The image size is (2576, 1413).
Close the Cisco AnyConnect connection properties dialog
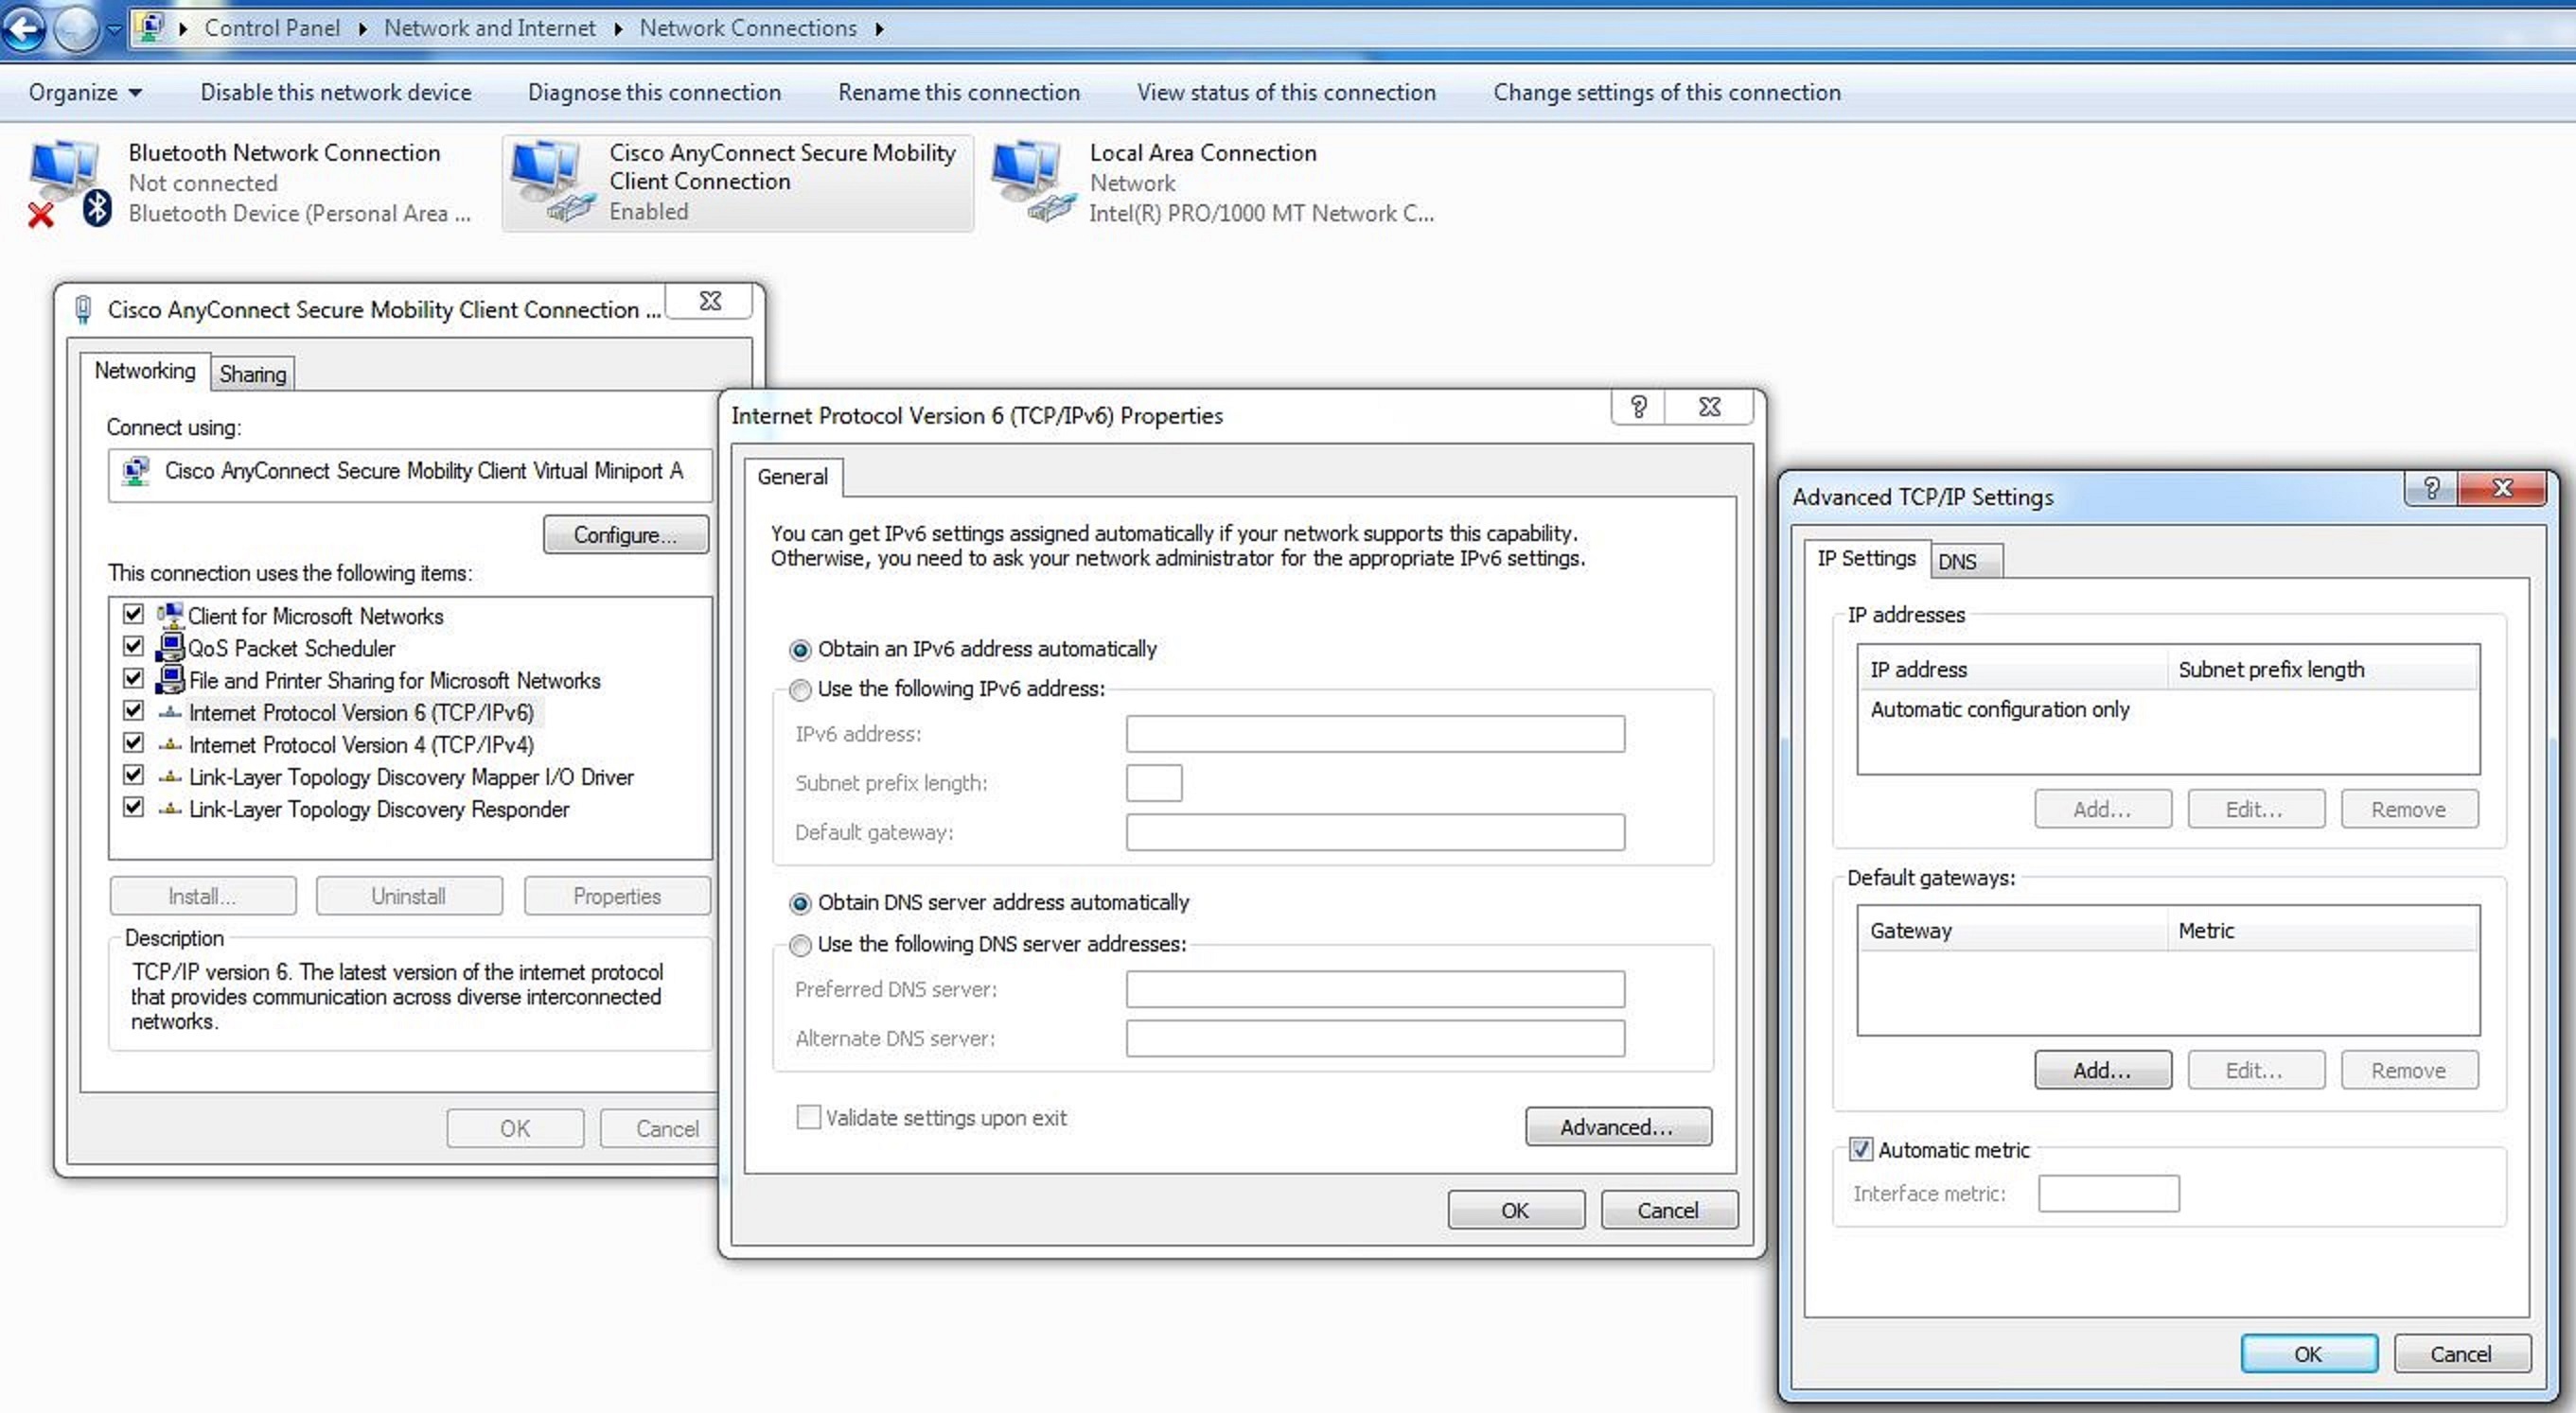point(709,301)
